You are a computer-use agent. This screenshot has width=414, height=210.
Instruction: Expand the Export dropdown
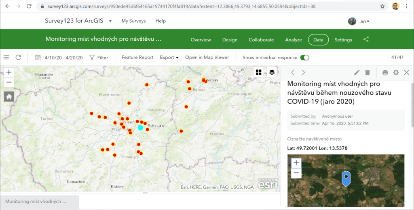(x=169, y=58)
